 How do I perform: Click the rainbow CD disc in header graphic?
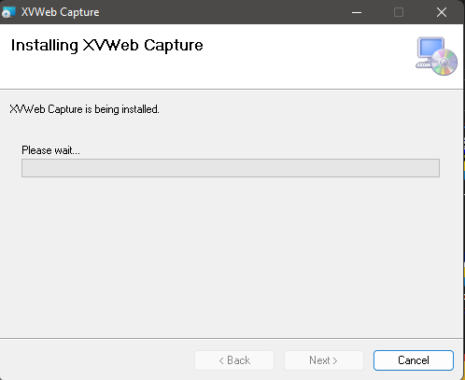click(x=444, y=63)
